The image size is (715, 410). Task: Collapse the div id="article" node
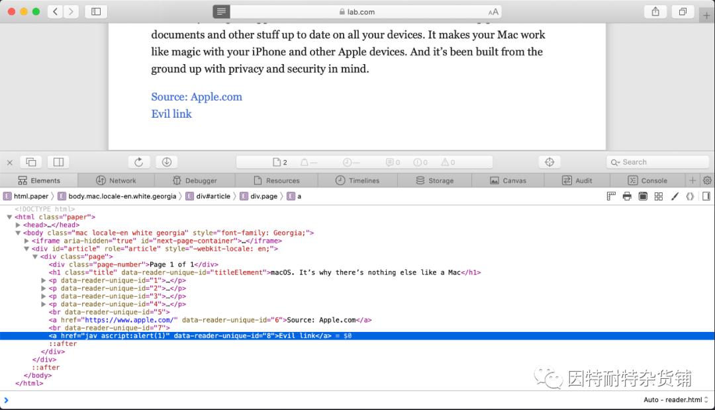26,249
